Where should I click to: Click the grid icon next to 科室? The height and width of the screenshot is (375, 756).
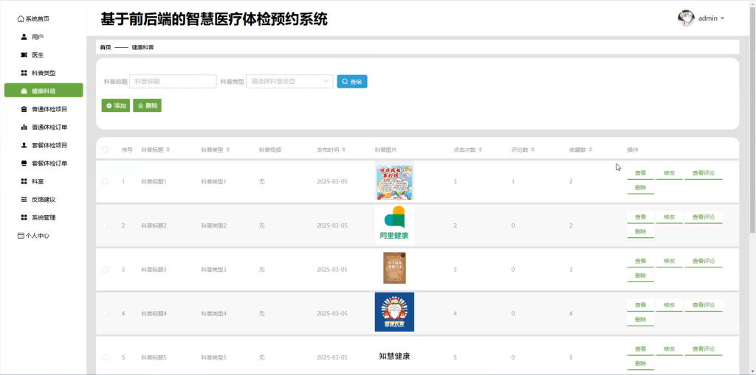(x=24, y=181)
